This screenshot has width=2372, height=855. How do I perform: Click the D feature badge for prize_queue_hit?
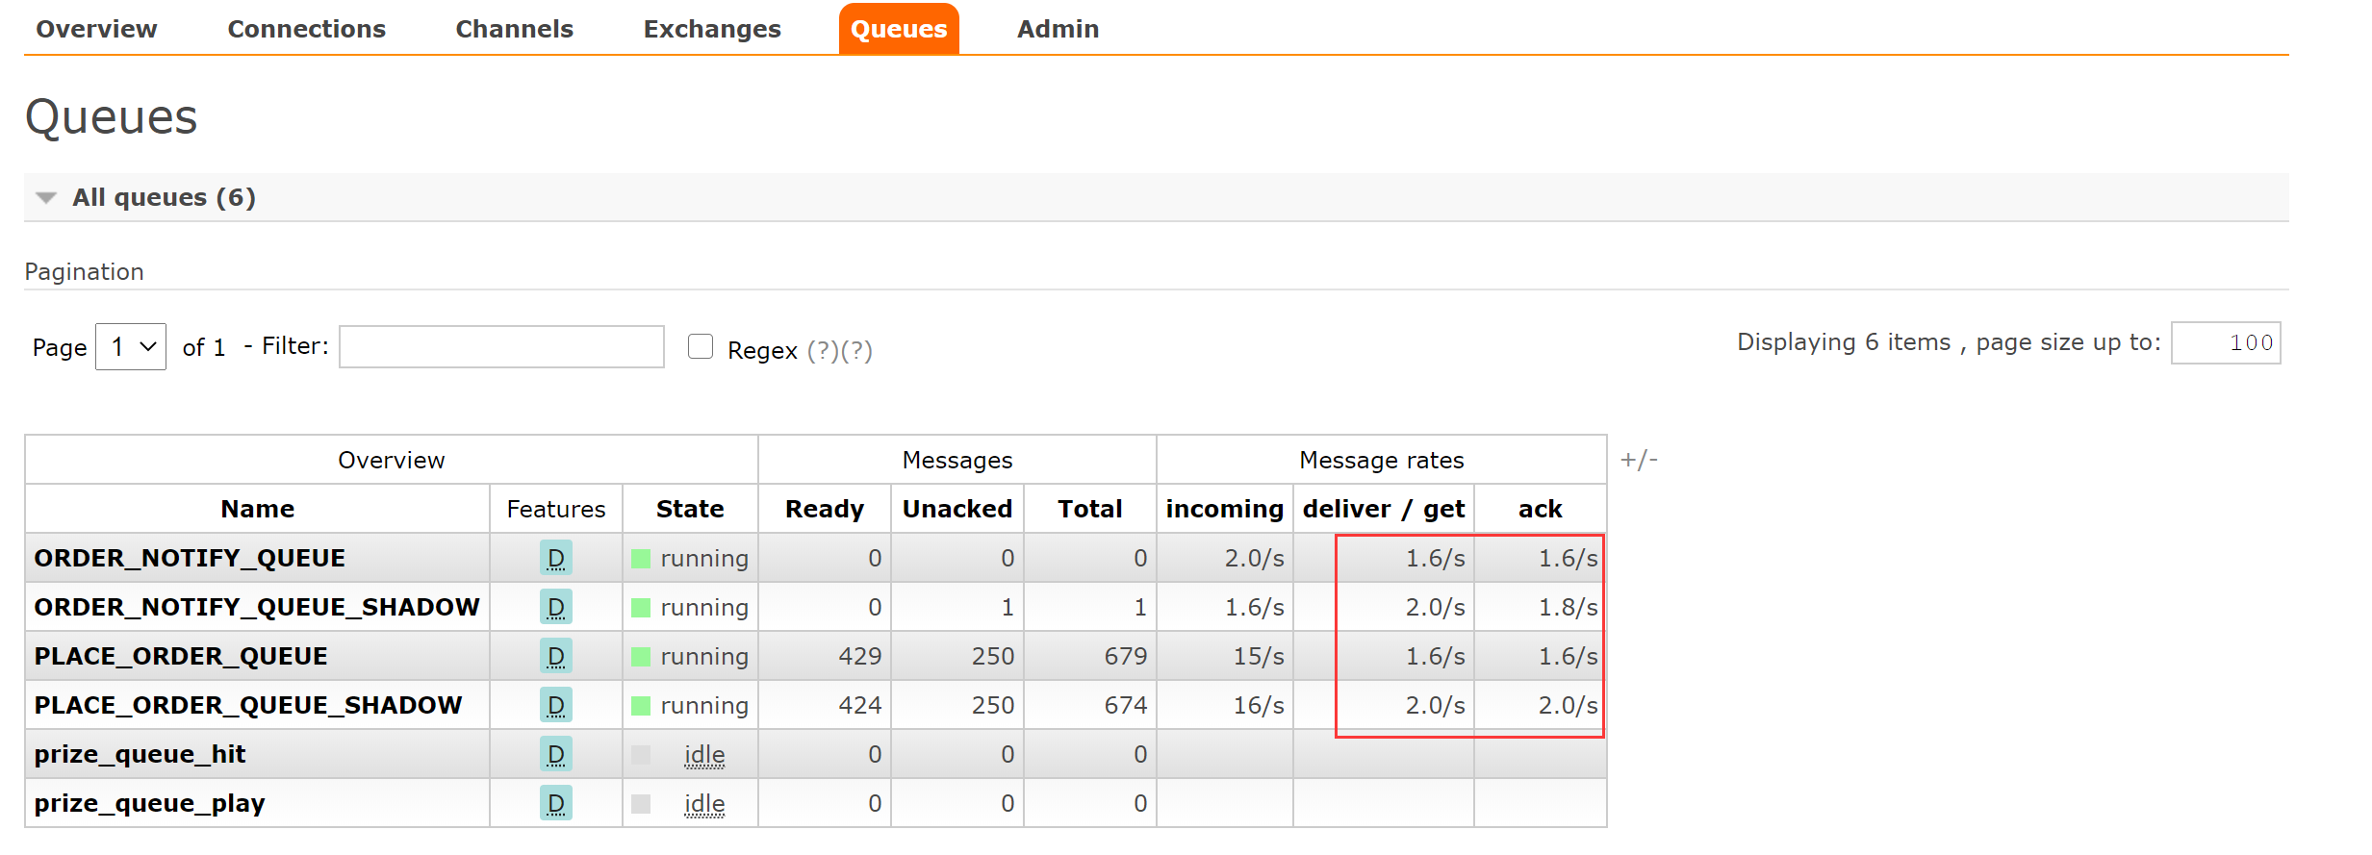point(556,754)
